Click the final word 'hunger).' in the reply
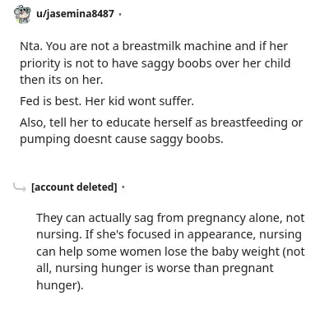Image resolution: width=329 pixels, height=314 pixels. click(x=59, y=285)
